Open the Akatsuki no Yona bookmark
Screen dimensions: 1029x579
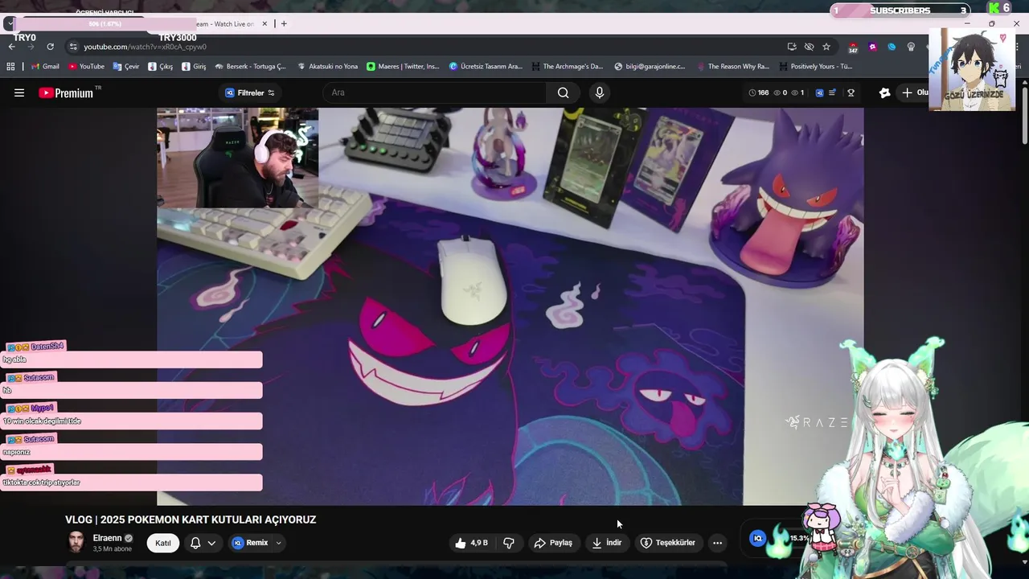pyautogui.click(x=327, y=67)
